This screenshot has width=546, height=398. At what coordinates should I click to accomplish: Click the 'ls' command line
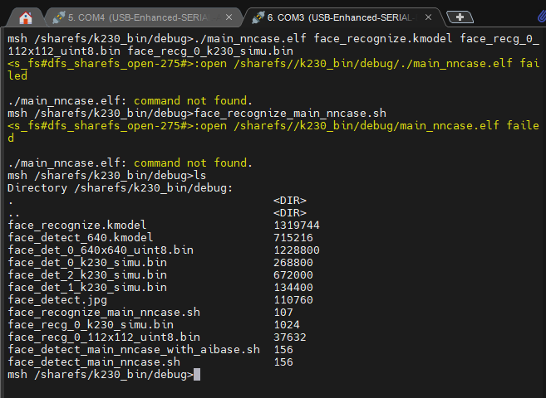pos(107,176)
